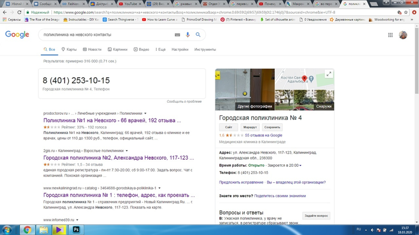Click the Сохранить button
Viewport: 419px width, 235px height.
pyautogui.click(x=272, y=127)
